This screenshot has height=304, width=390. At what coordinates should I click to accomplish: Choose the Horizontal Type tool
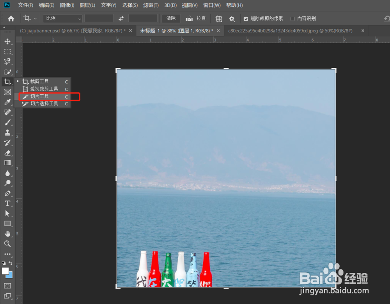click(x=7, y=203)
